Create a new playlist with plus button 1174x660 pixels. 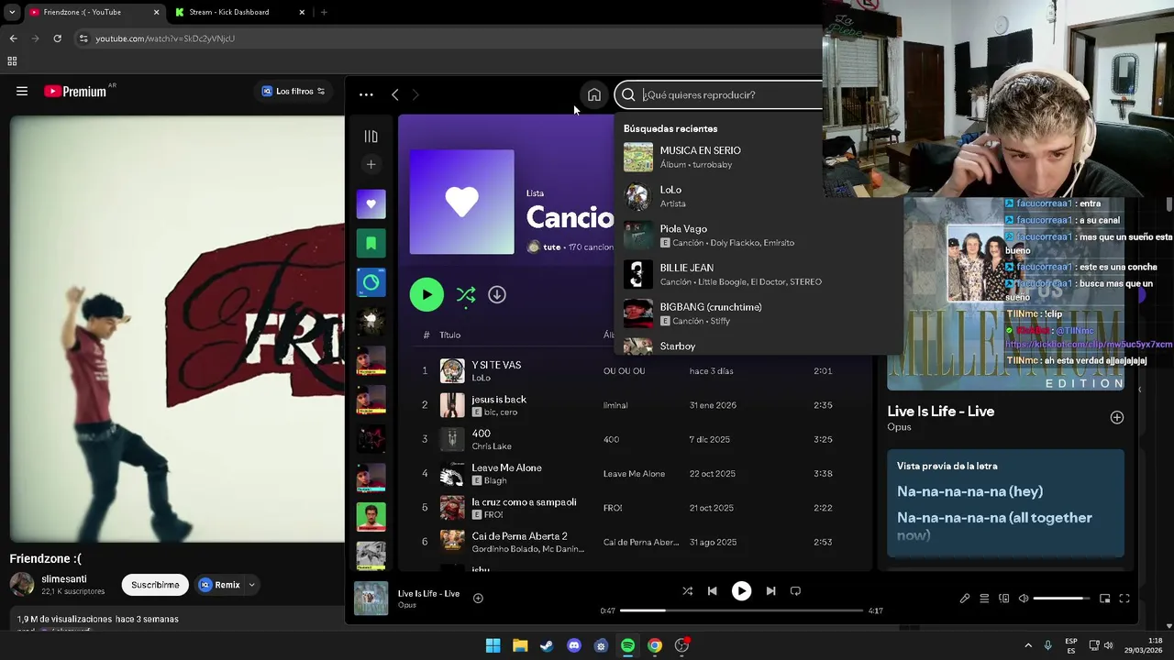371,164
